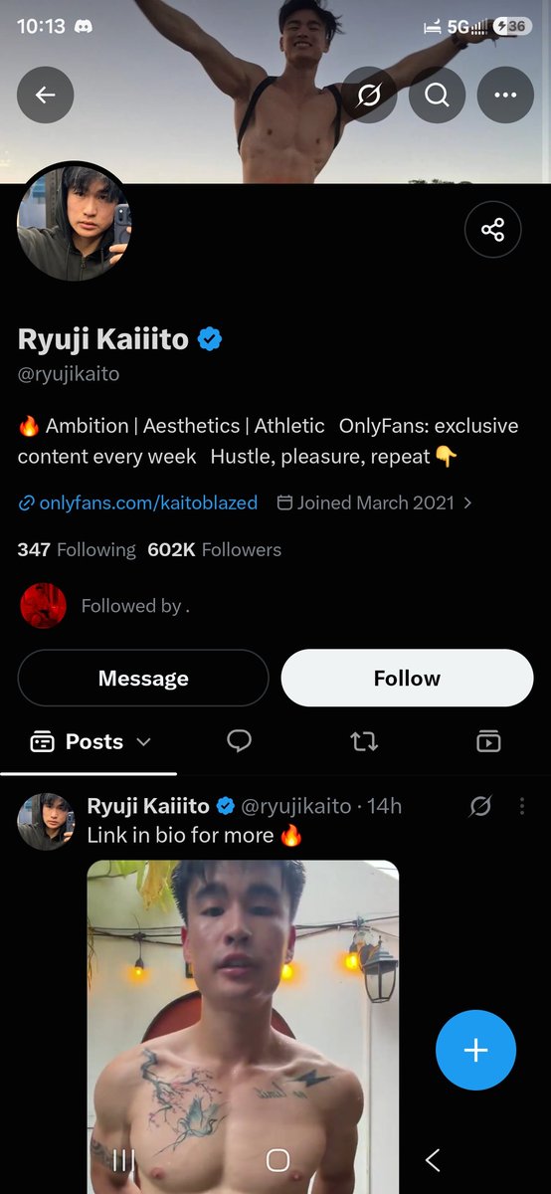This screenshot has width=551, height=1194.
Task: Tap the back arrow button
Action: point(45,95)
